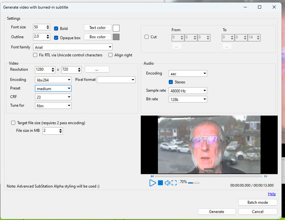Enable the Cut checkbox
The width and height of the screenshot is (285, 220).
(147, 37)
